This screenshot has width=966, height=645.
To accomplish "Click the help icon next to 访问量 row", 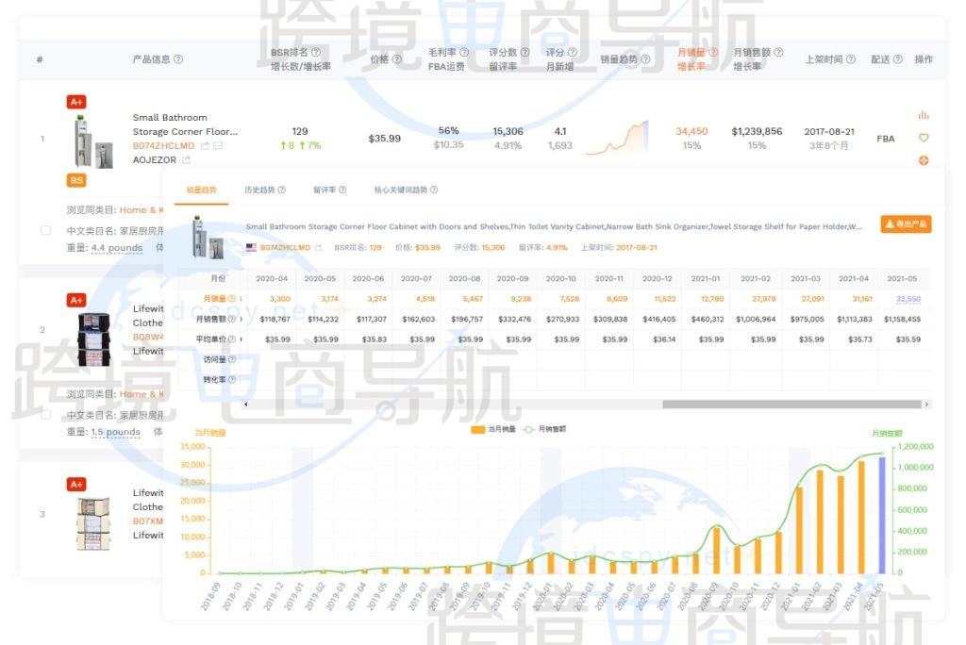I will pyautogui.click(x=232, y=359).
